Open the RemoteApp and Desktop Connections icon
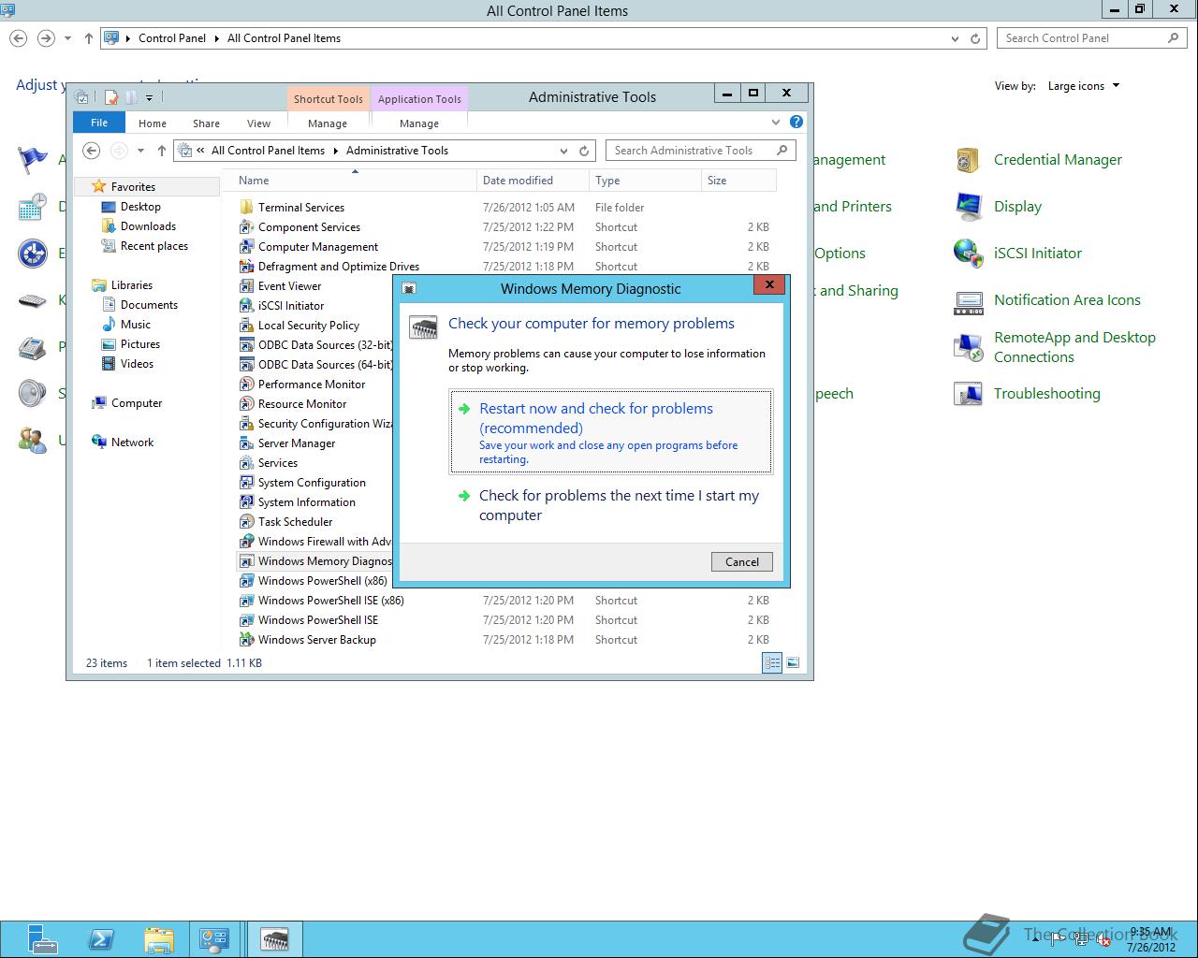The height and width of the screenshot is (958, 1198). point(968,347)
